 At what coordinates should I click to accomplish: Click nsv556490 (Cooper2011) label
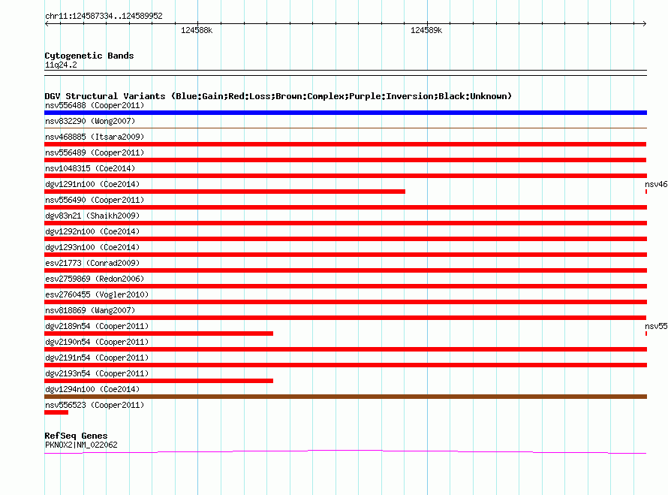pos(95,200)
